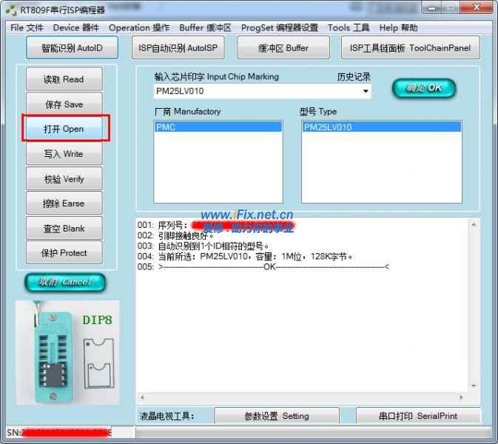Open the Operation menu
This screenshot has height=444, width=498.
(139, 28)
